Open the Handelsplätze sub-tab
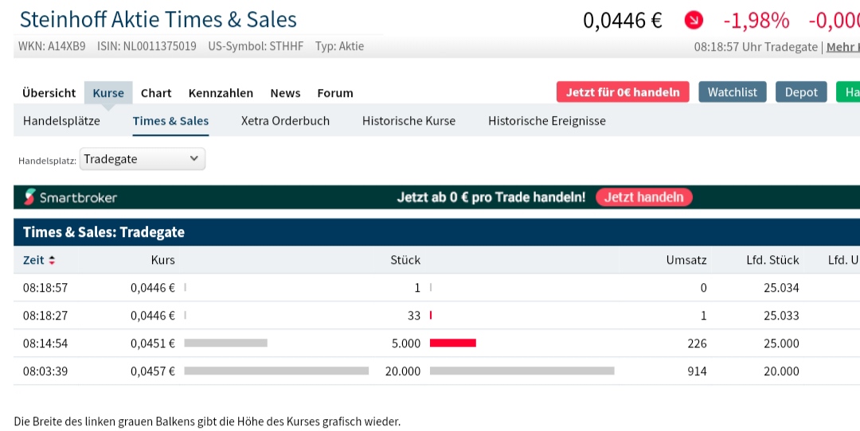This screenshot has height=431, width=860. tap(61, 121)
